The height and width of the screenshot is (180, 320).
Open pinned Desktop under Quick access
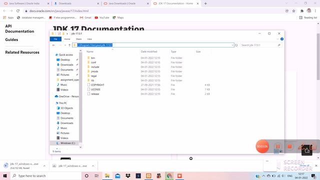pos(65,60)
